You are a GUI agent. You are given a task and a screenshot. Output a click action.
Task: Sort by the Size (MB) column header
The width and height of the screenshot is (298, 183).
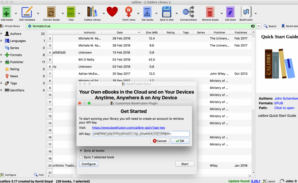(151, 33)
